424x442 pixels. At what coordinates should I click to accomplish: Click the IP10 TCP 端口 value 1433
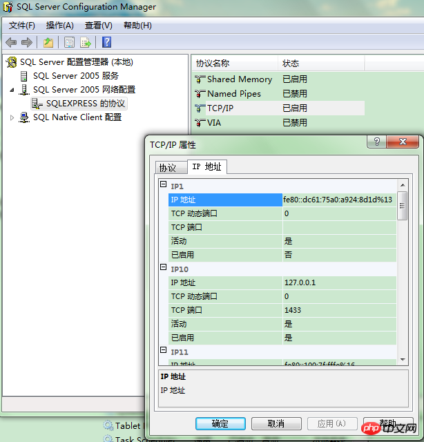(339, 310)
